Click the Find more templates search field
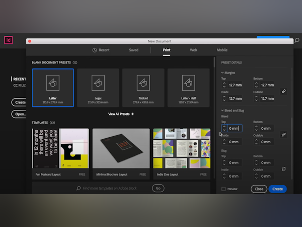 coord(110,188)
